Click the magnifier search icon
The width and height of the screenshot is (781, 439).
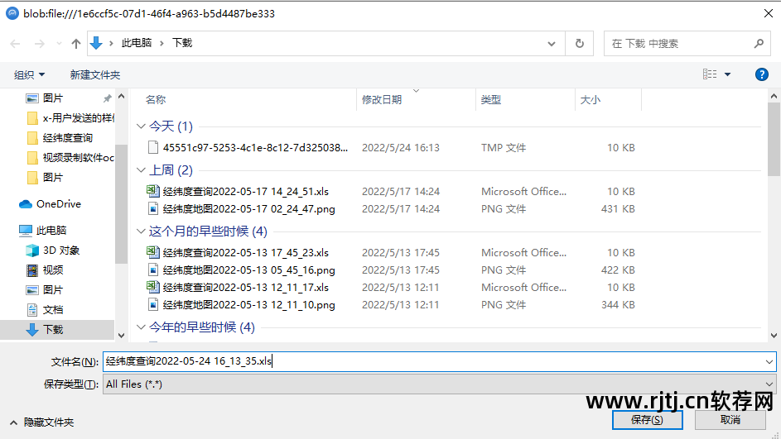(759, 44)
